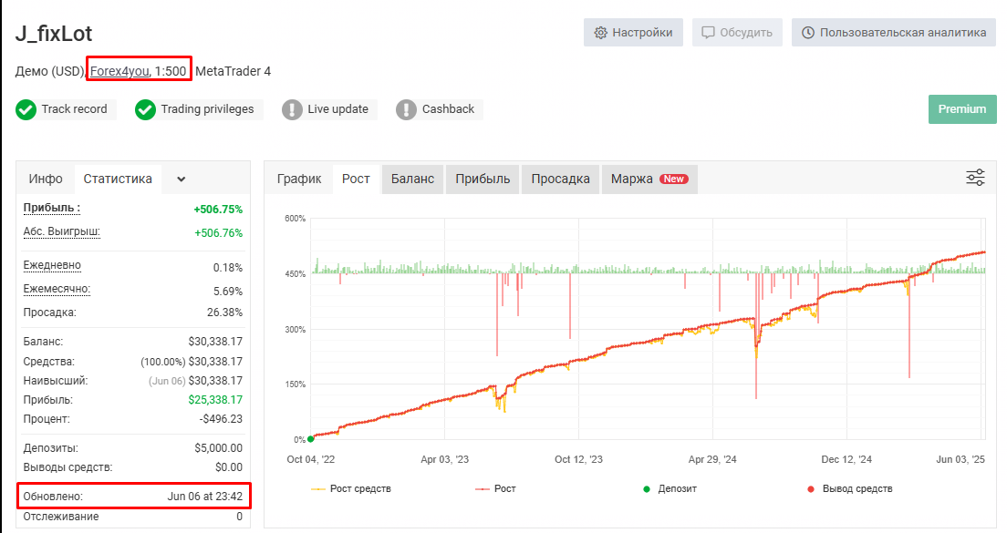The image size is (1007, 533).
Task: Click the -$496.23 interest value
Action: (x=221, y=419)
